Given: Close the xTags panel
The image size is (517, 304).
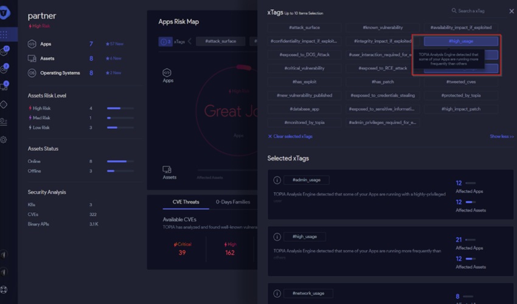Looking at the screenshot, I should (x=512, y=11).
